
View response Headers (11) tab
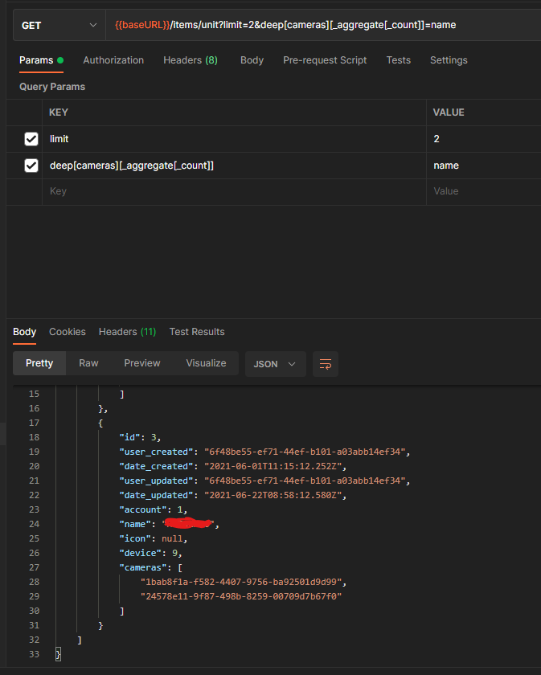point(128,332)
